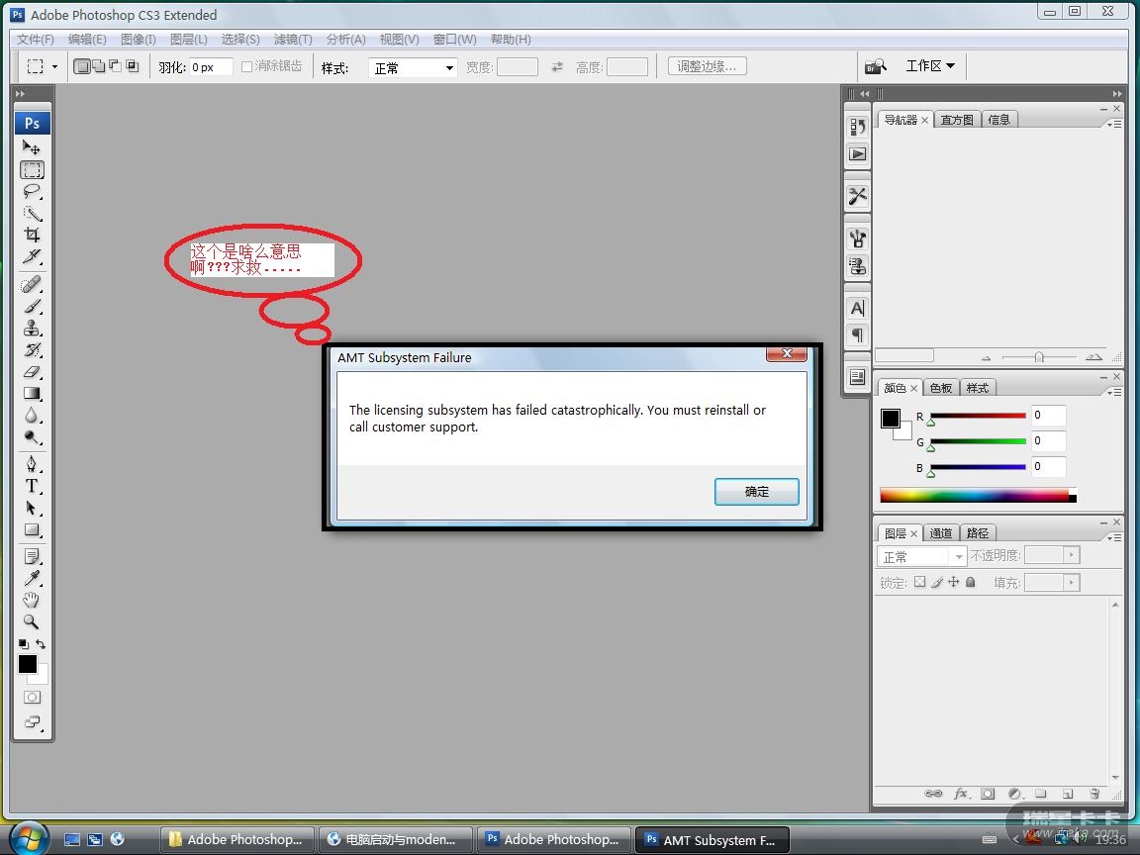Open the 填充 fill arrow
This screenshot has width=1140, height=855.
[x=1071, y=582]
